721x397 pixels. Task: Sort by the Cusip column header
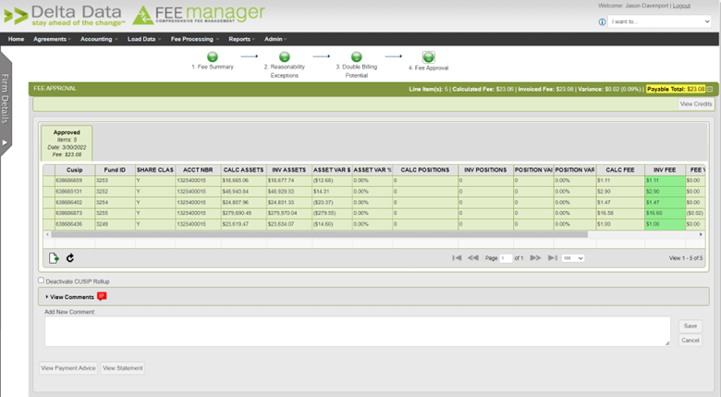pos(75,170)
